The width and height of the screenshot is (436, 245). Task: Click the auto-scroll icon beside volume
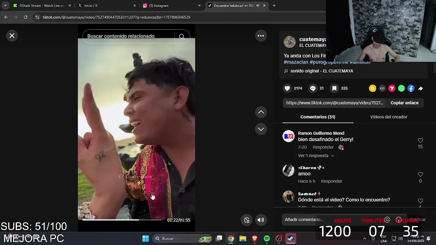(x=247, y=220)
